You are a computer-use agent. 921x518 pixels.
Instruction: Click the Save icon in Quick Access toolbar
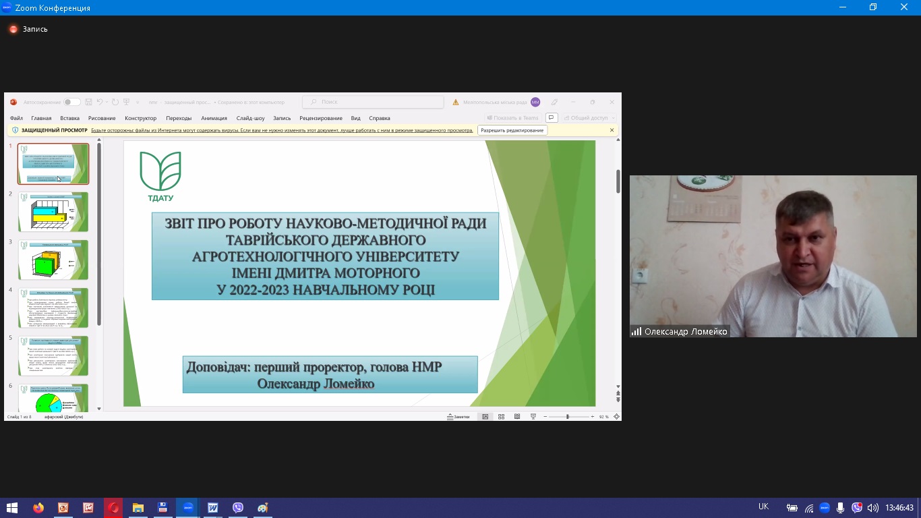click(88, 103)
